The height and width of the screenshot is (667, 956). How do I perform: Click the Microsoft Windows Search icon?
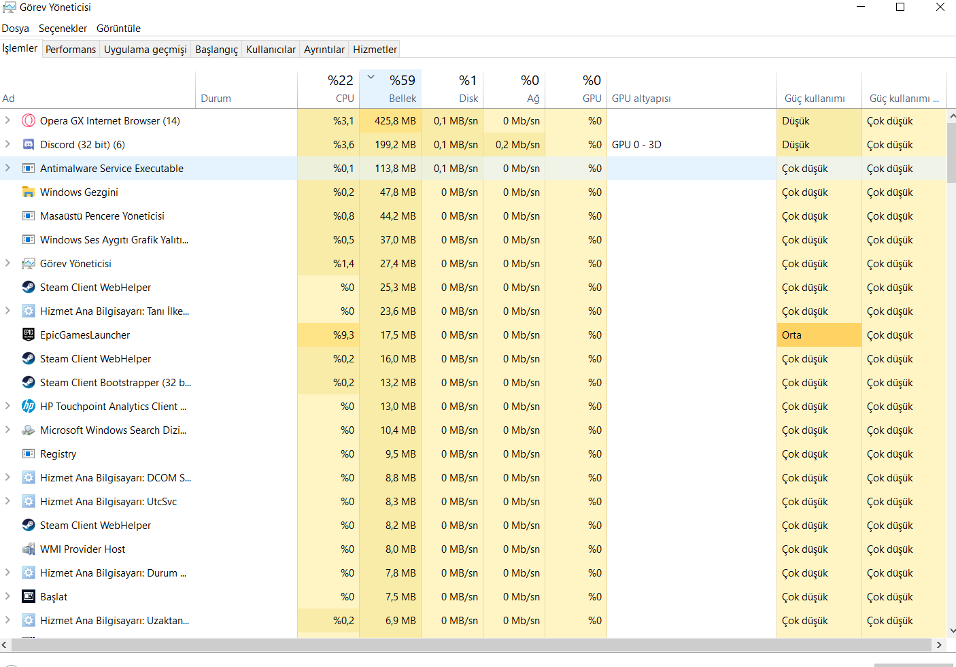pos(28,430)
